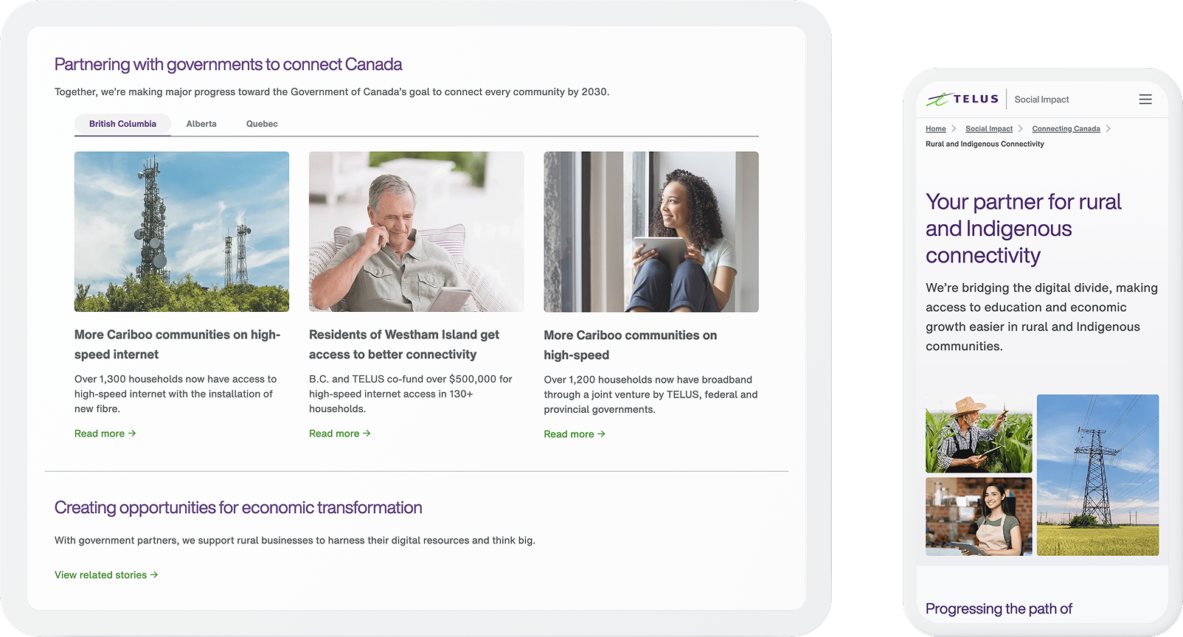Open the older man on phone image
1183x637 pixels.
click(416, 232)
